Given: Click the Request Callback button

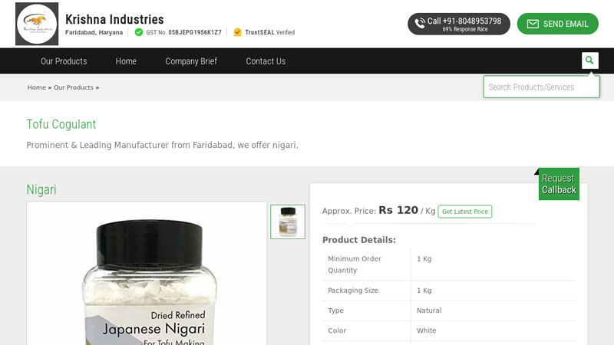Looking at the screenshot, I should [x=559, y=184].
